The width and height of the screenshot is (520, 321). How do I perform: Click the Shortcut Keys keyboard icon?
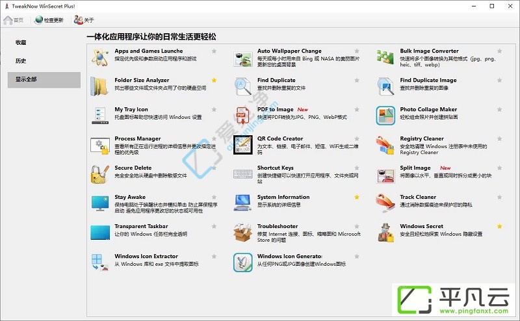tap(242, 173)
